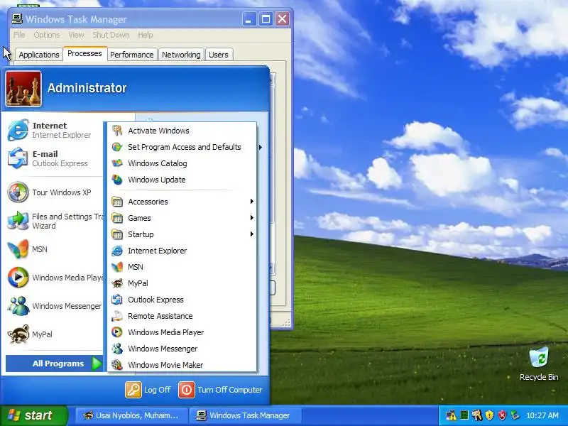Select the Recycle Bin desktop icon
This screenshot has height=426, width=568.
(x=539, y=364)
